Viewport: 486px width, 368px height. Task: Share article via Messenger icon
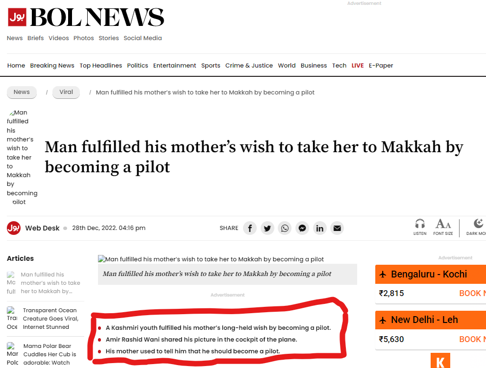[302, 228]
